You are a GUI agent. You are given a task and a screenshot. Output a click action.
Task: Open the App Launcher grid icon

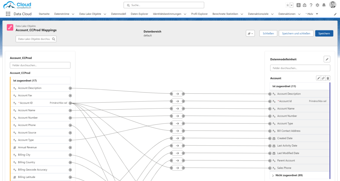coord(8,14)
